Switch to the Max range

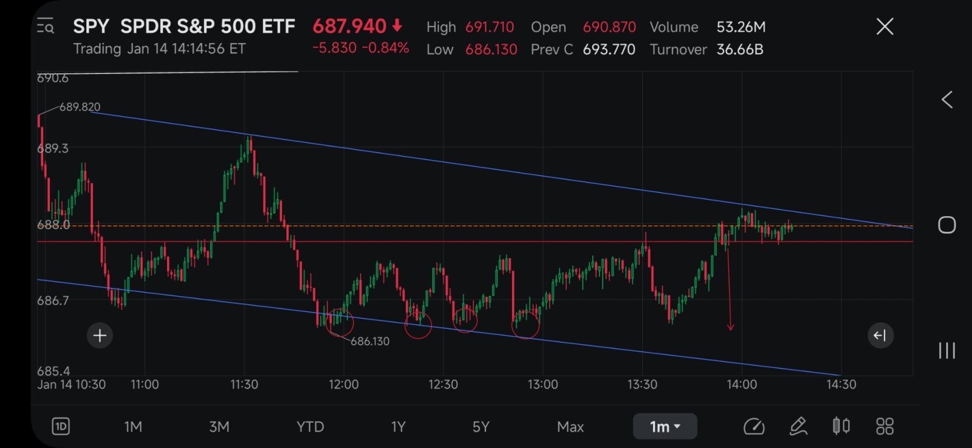tap(570, 427)
